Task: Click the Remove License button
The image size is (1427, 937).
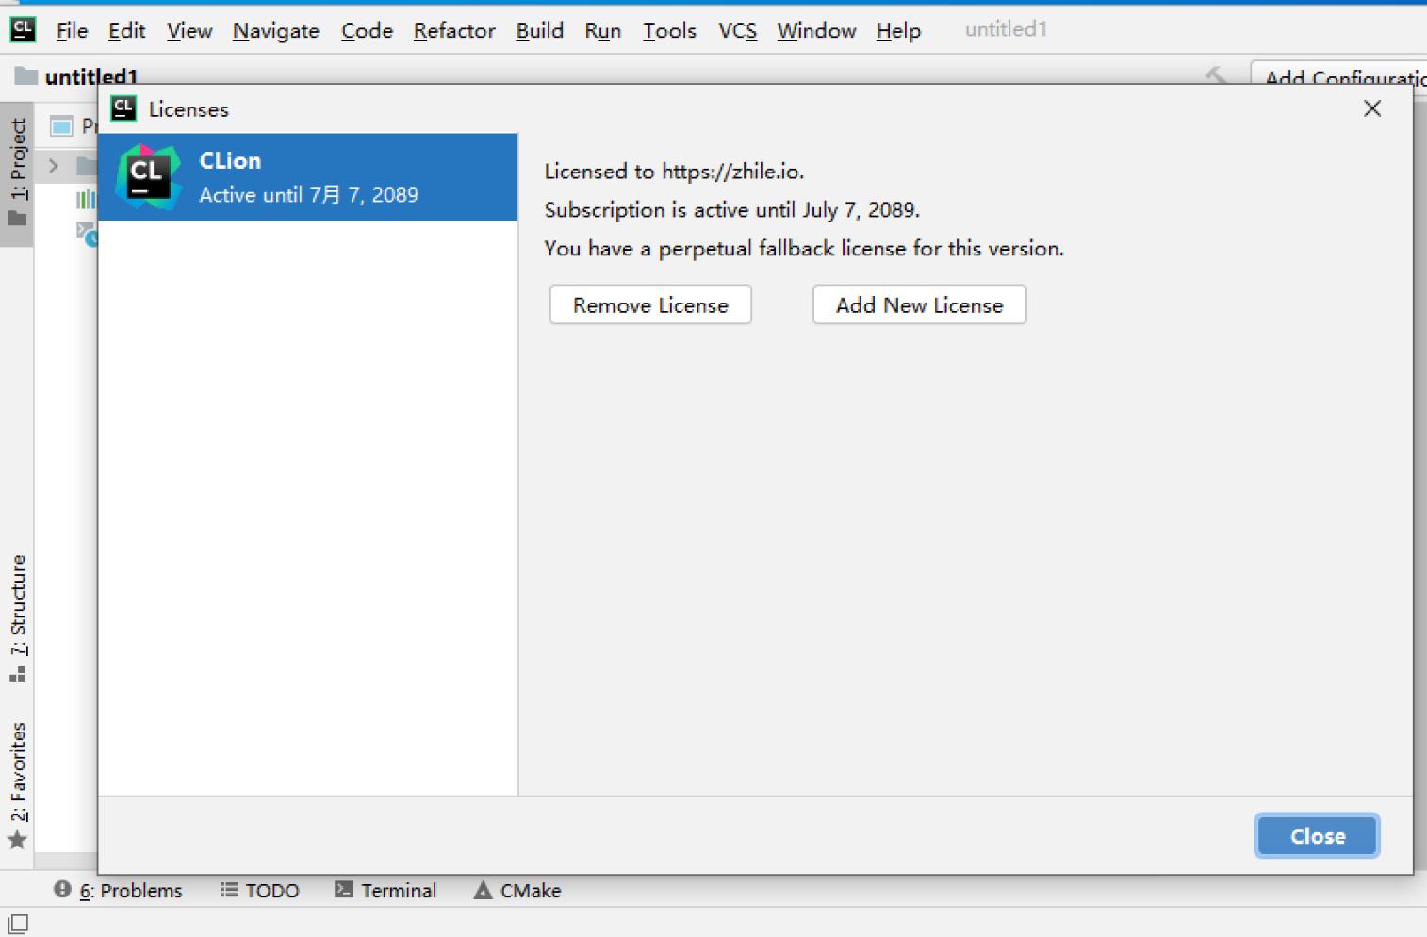Action: pos(650,304)
